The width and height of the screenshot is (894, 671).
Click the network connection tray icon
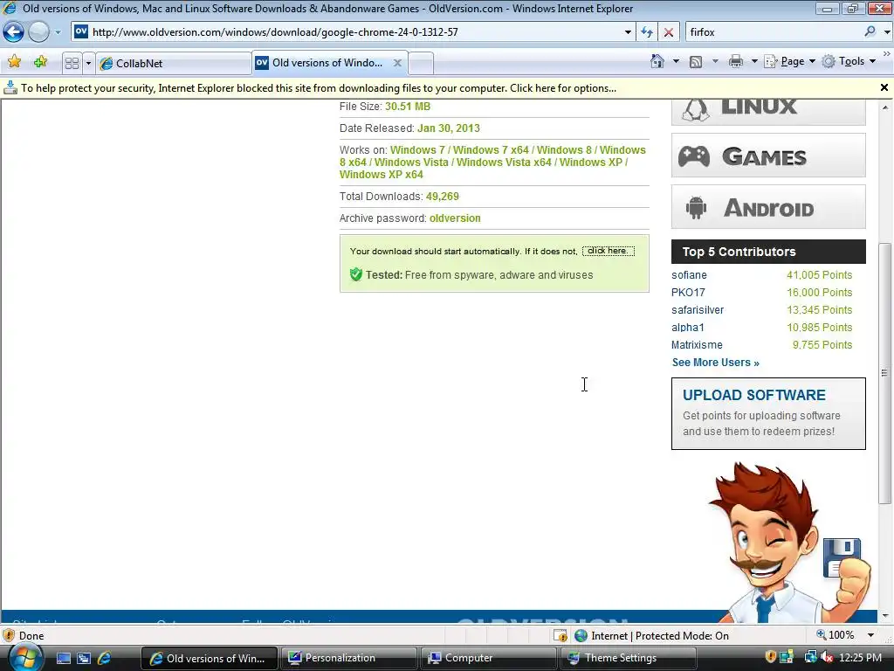click(x=809, y=658)
